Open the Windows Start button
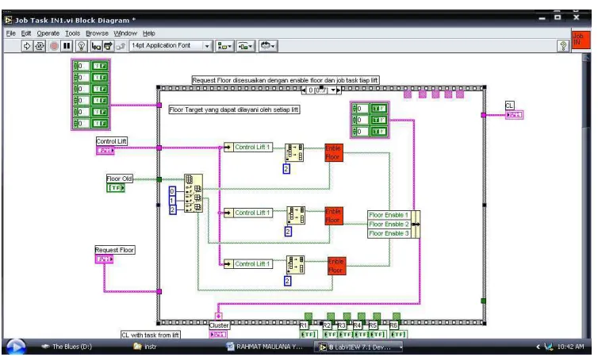The image size is (598, 357). (15, 347)
